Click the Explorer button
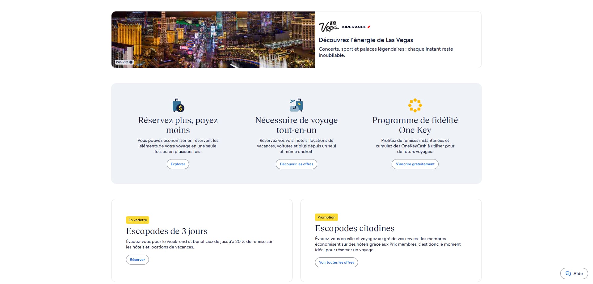This screenshot has width=593, height=284. pyautogui.click(x=178, y=164)
